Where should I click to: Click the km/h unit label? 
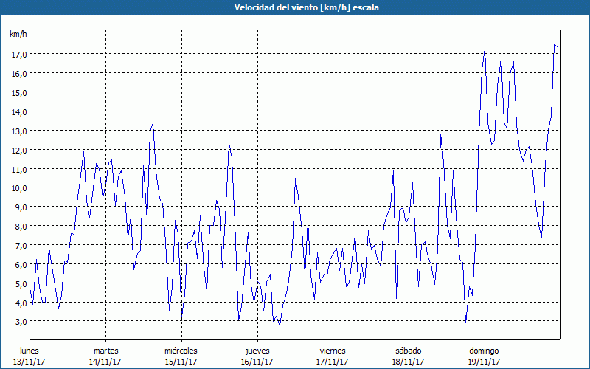click(x=18, y=35)
